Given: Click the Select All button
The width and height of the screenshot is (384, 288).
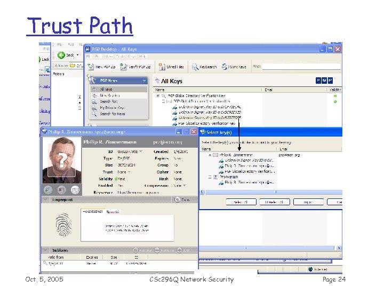Looking at the screenshot, I should pyautogui.click(x=241, y=202).
